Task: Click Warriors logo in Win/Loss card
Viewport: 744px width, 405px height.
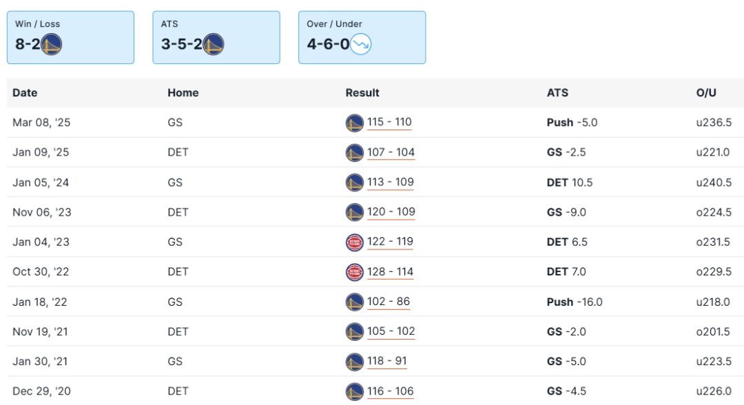Action: [x=52, y=45]
